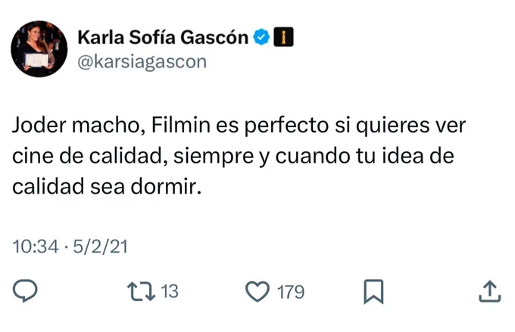View the 13 retweets count

(x=170, y=291)
